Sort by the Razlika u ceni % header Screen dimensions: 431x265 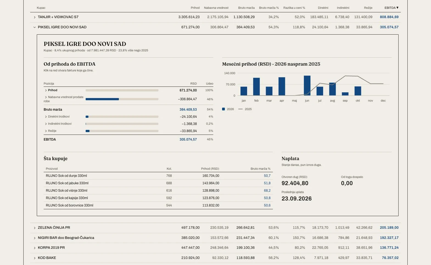click(x=294, y=8)
